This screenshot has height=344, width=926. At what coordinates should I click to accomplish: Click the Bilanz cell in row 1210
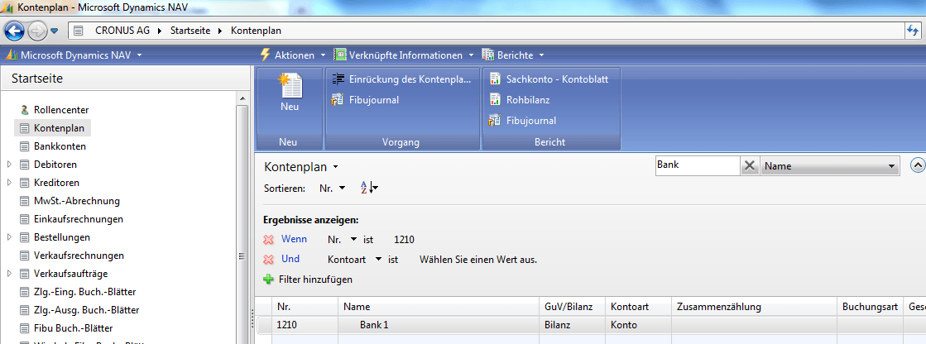[x=573, y=325]
